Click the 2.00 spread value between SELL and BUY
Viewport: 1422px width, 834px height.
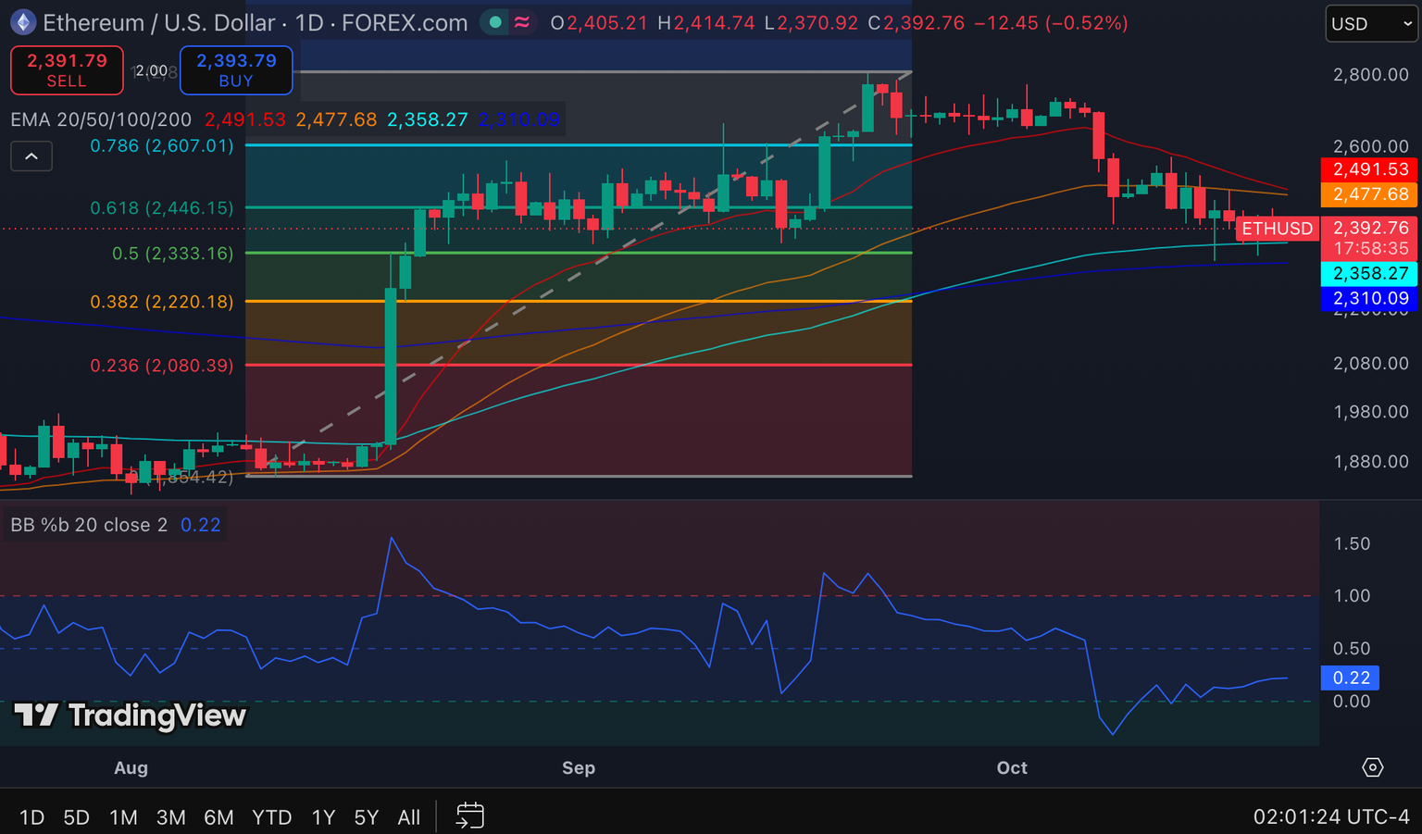pyautogui.click(x=152, y=70)
